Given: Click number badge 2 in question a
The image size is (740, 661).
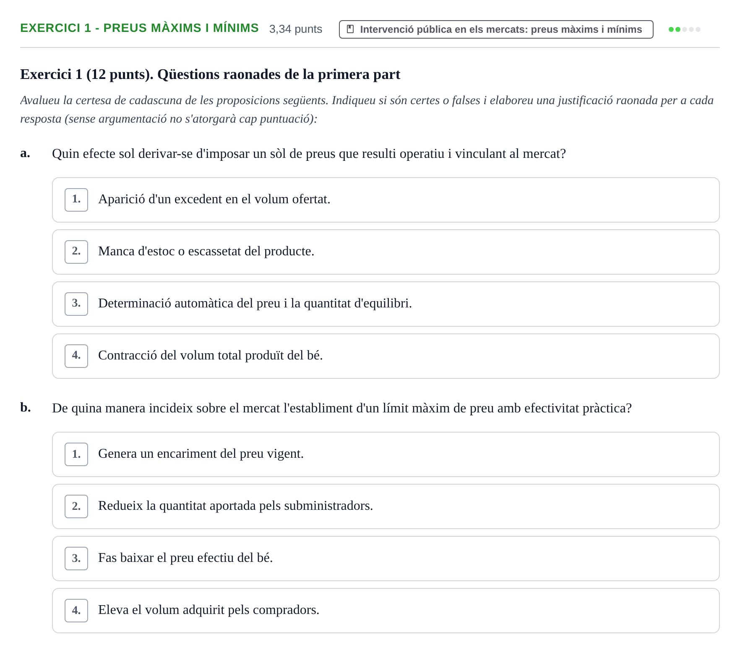Looking at the screenshot, I should tap(76, 252).
